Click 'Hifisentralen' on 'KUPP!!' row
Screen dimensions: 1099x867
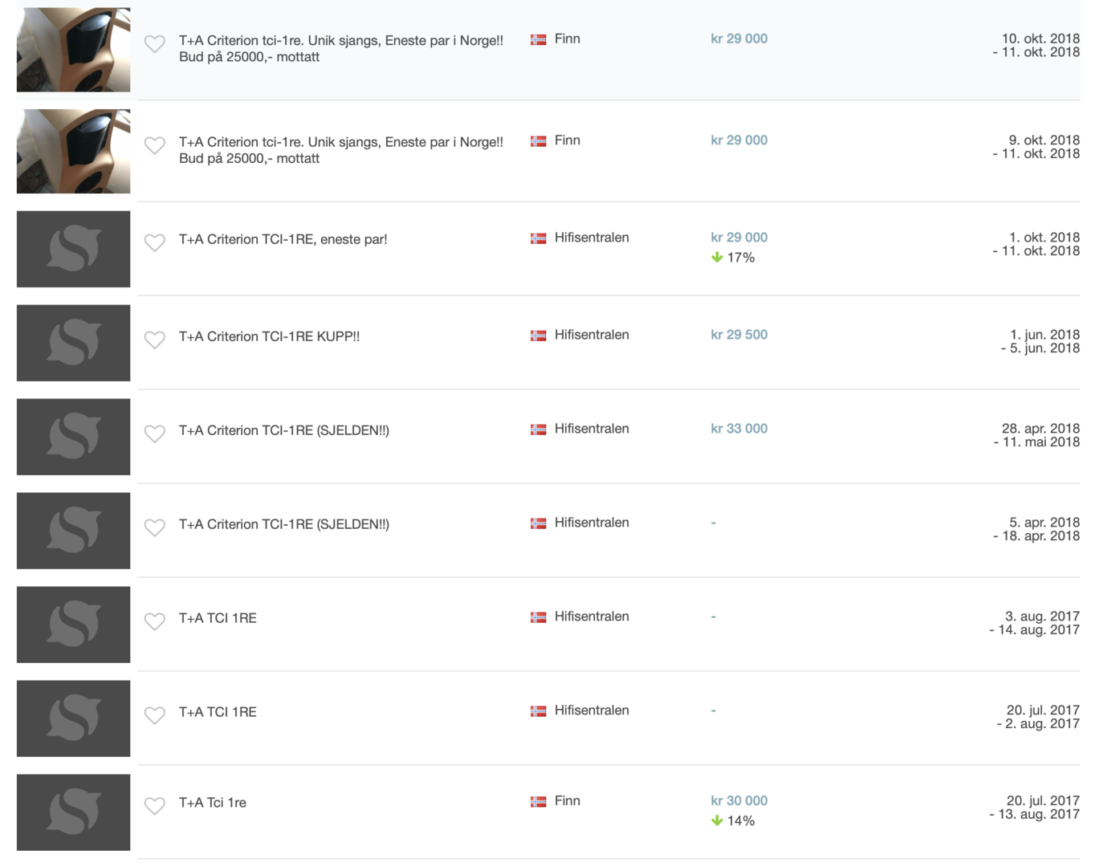pyautogui.click(x=592, y=335)
